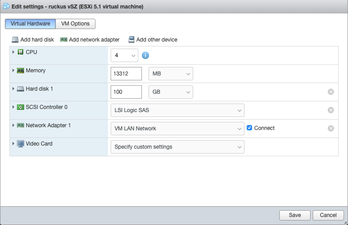Image resolution: width=348 pixels, height=225 pixels.
Task: Remove Hard disk 1 with its X icon
Action: pyautogui.click(x=331, y=92)
